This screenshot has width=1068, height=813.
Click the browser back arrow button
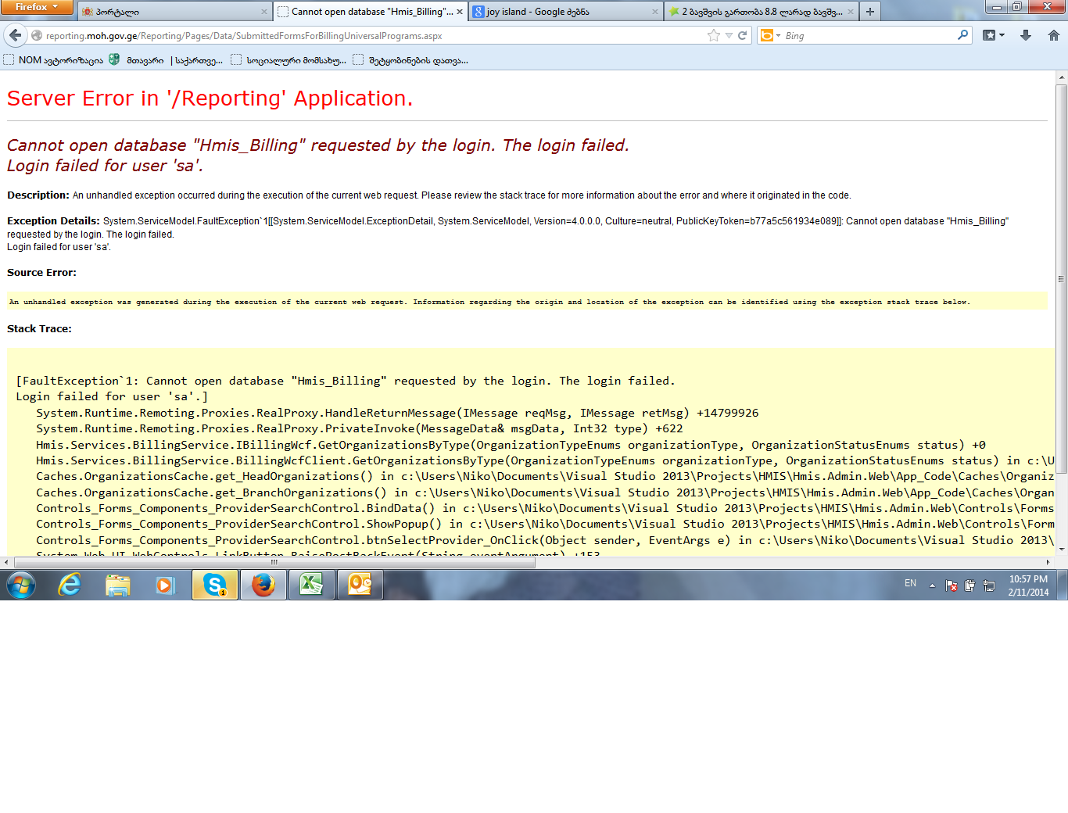16,35
